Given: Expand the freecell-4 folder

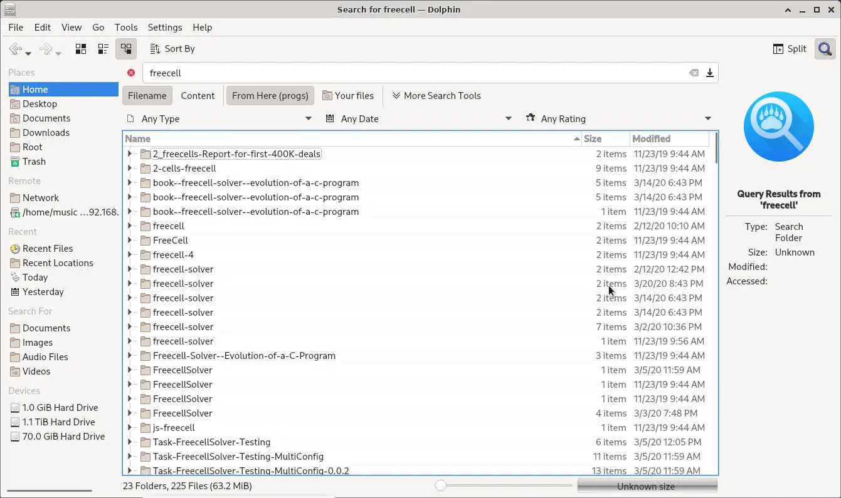Looking at the screenshot, I should click(130, 255).
